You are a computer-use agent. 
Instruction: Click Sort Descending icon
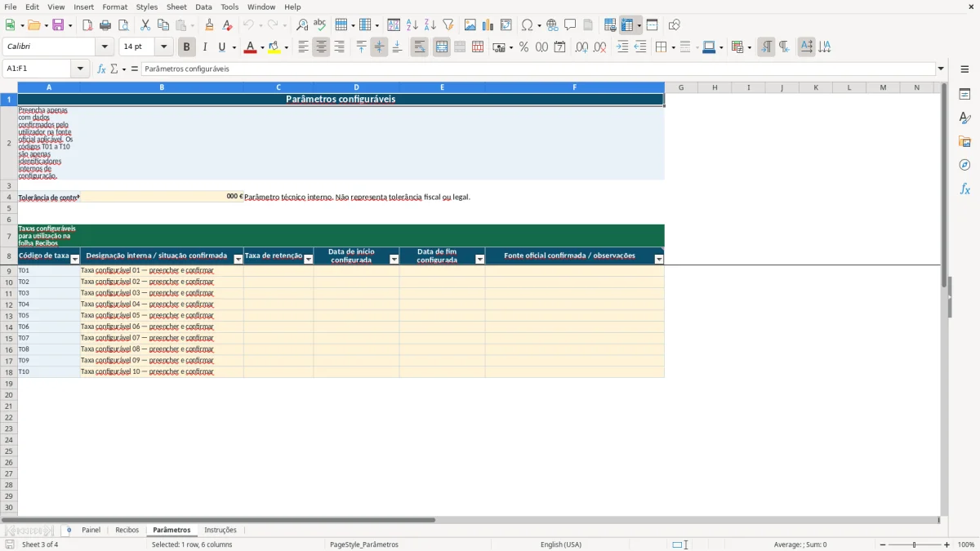point(430,25)
